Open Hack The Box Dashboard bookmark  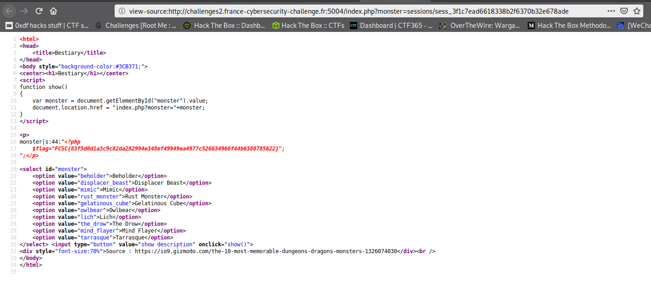223,26
